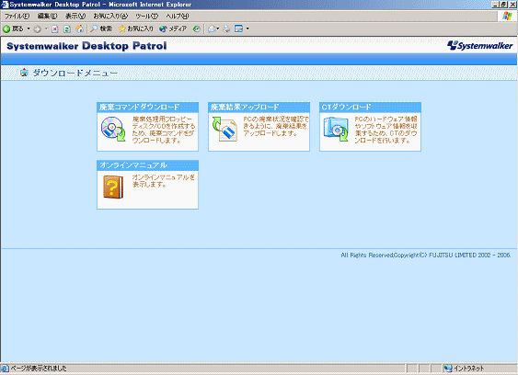The width and height of the screenshot is (518, 375).
Task: Expand the Mail button dropdown arrow
Action: pyautogui.click(x=218, y=28)
